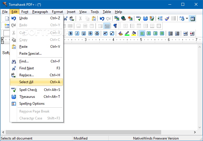Toggle the highlighted clipboard icon at the toolbar's right end
The image size is (203, 141).
pos(193,18)
